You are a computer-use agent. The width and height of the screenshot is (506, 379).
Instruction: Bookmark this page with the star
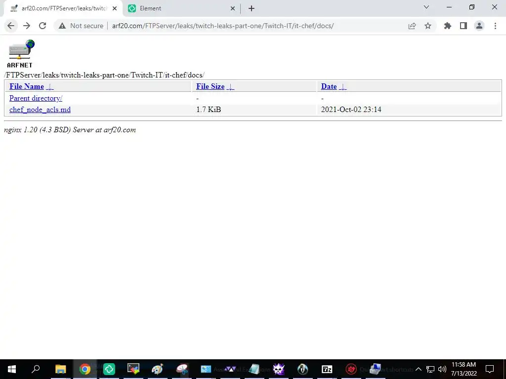tap(428, 26)
